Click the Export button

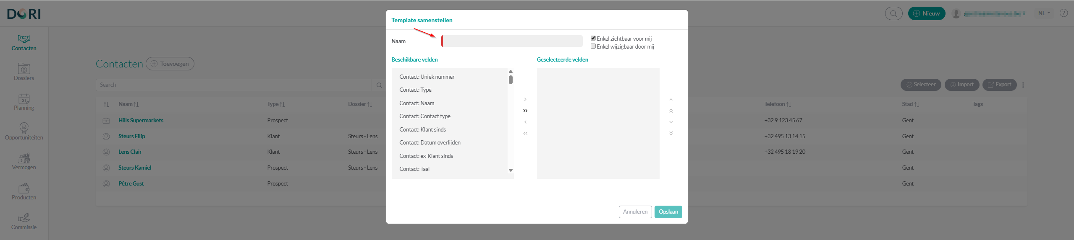pos(1000,85)
